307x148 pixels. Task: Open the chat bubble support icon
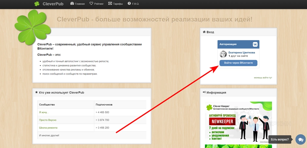tap(300, 139)
